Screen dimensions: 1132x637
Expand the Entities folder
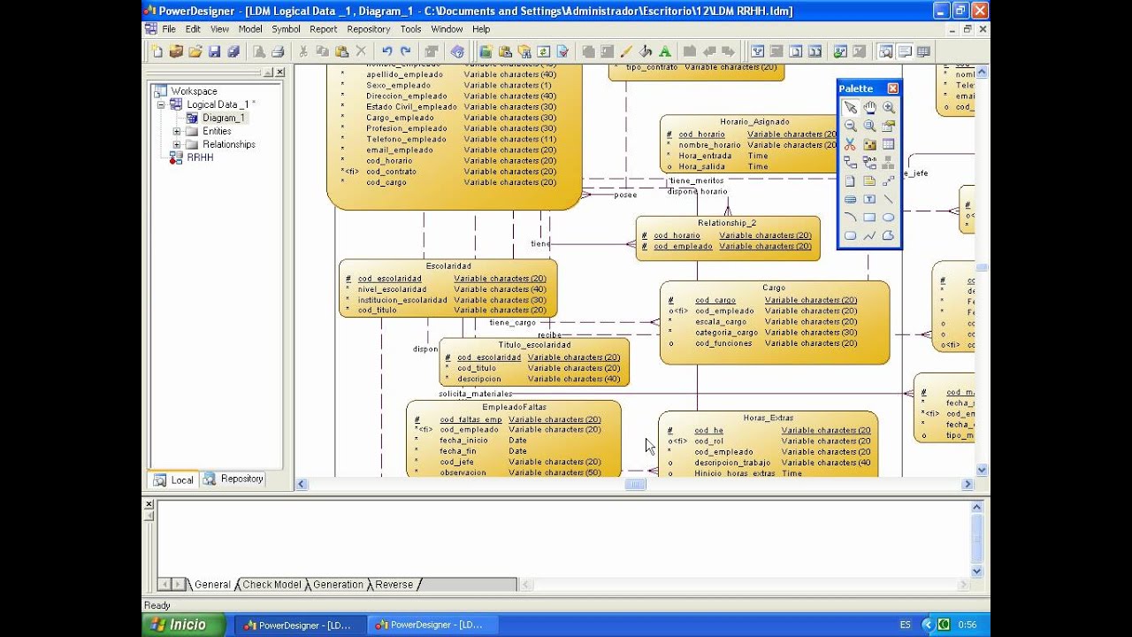coord(177,131)
